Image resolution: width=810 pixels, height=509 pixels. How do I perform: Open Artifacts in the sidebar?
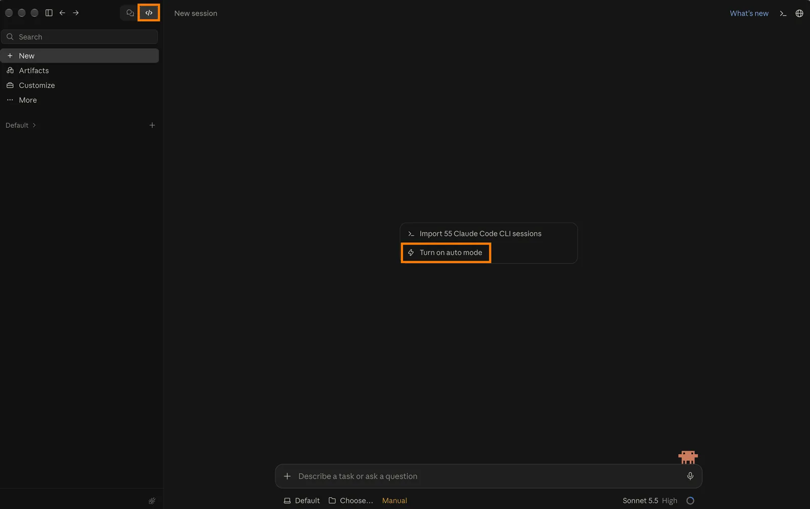tap(79, 70)
